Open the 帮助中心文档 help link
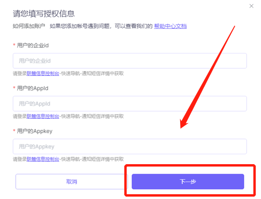 pyautogui.click(x=170, y=26)
